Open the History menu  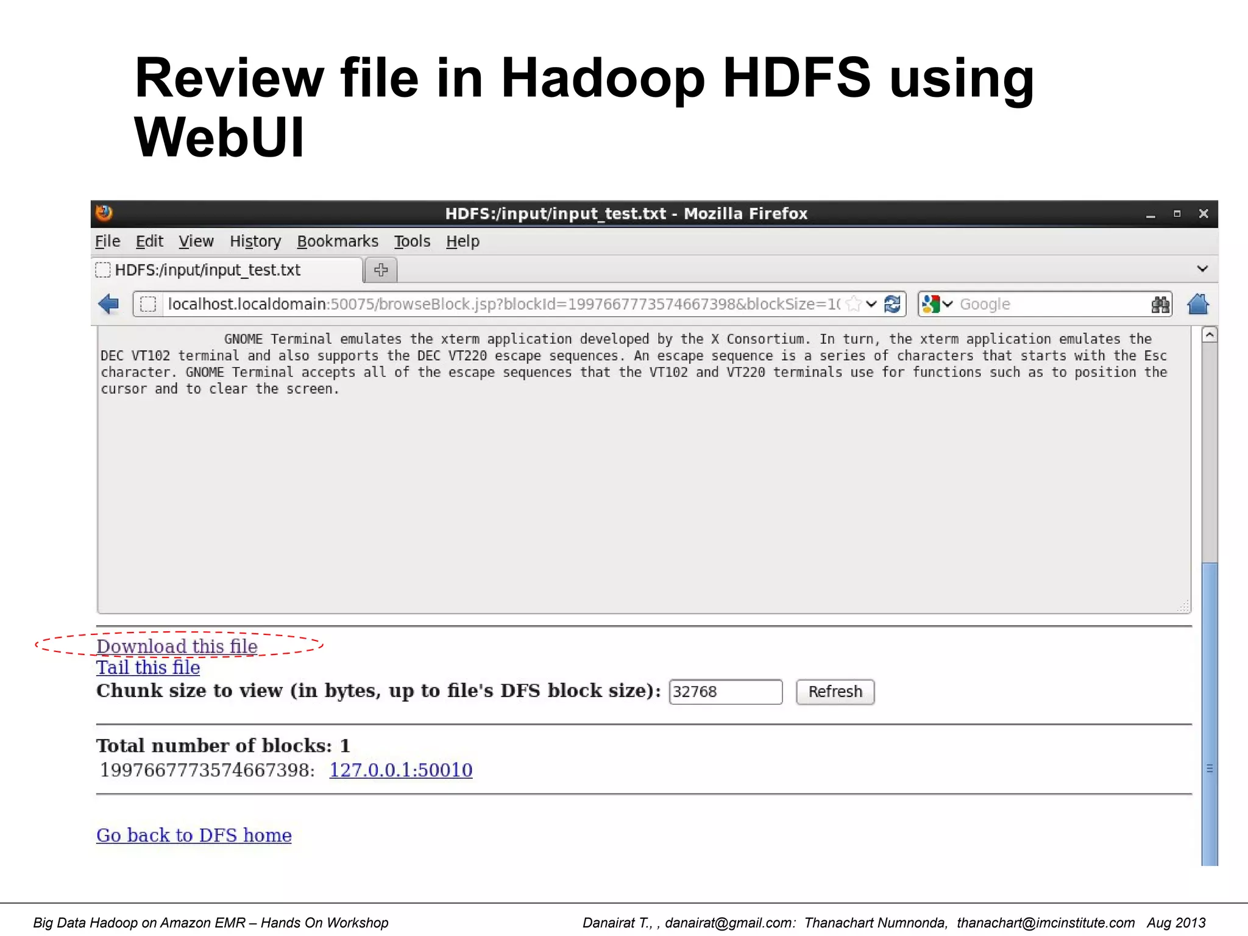[x=255, y=241]
